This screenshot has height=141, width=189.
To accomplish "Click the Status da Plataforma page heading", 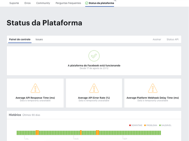I will pyautogui.click(x=44, y=23).
